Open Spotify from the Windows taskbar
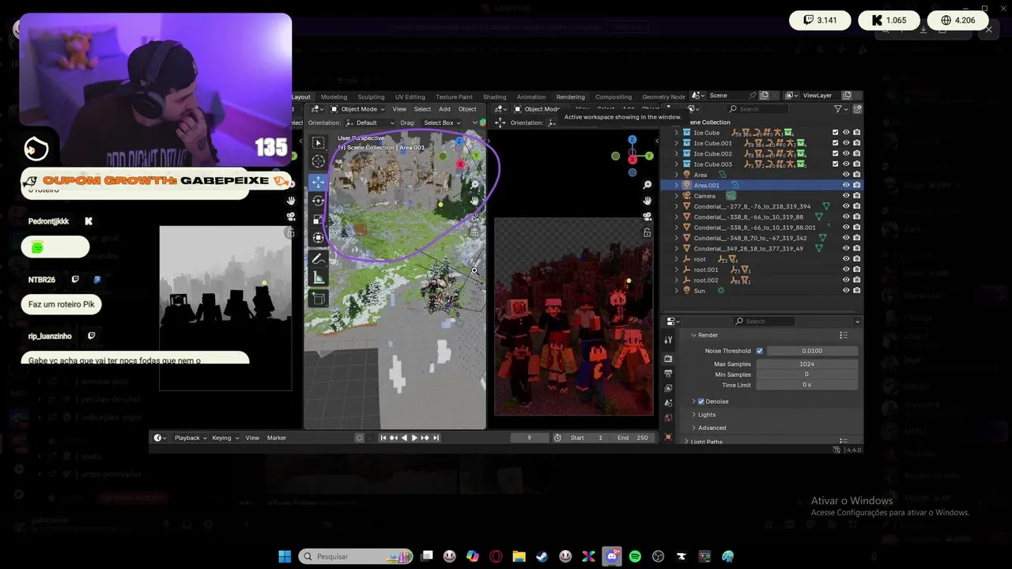 pyautogui.click(x=635, y=556)
